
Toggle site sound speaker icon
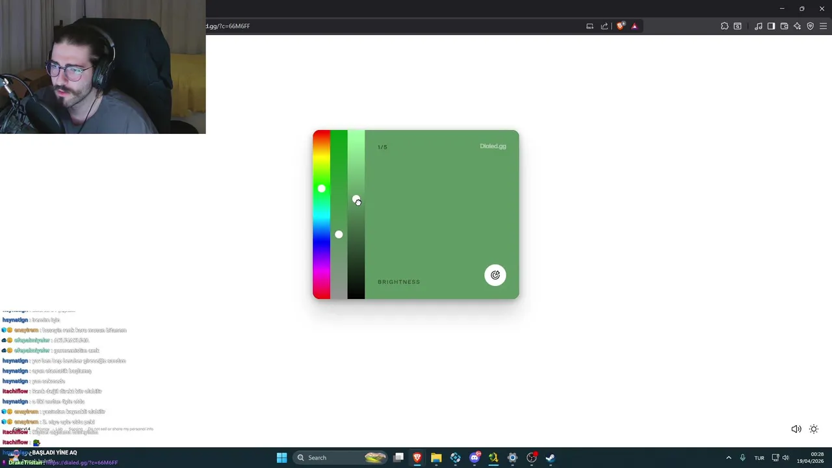[796, 429]
